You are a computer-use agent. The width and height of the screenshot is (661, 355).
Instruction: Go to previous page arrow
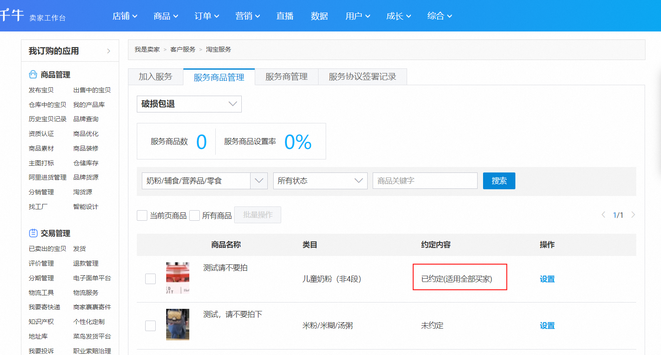coord(604,215)
